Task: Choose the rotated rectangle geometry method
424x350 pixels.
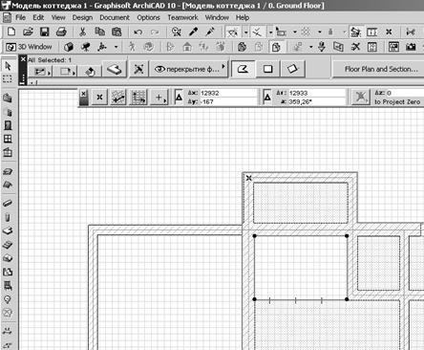Action: pyautogui.click(x=292, y=69)
